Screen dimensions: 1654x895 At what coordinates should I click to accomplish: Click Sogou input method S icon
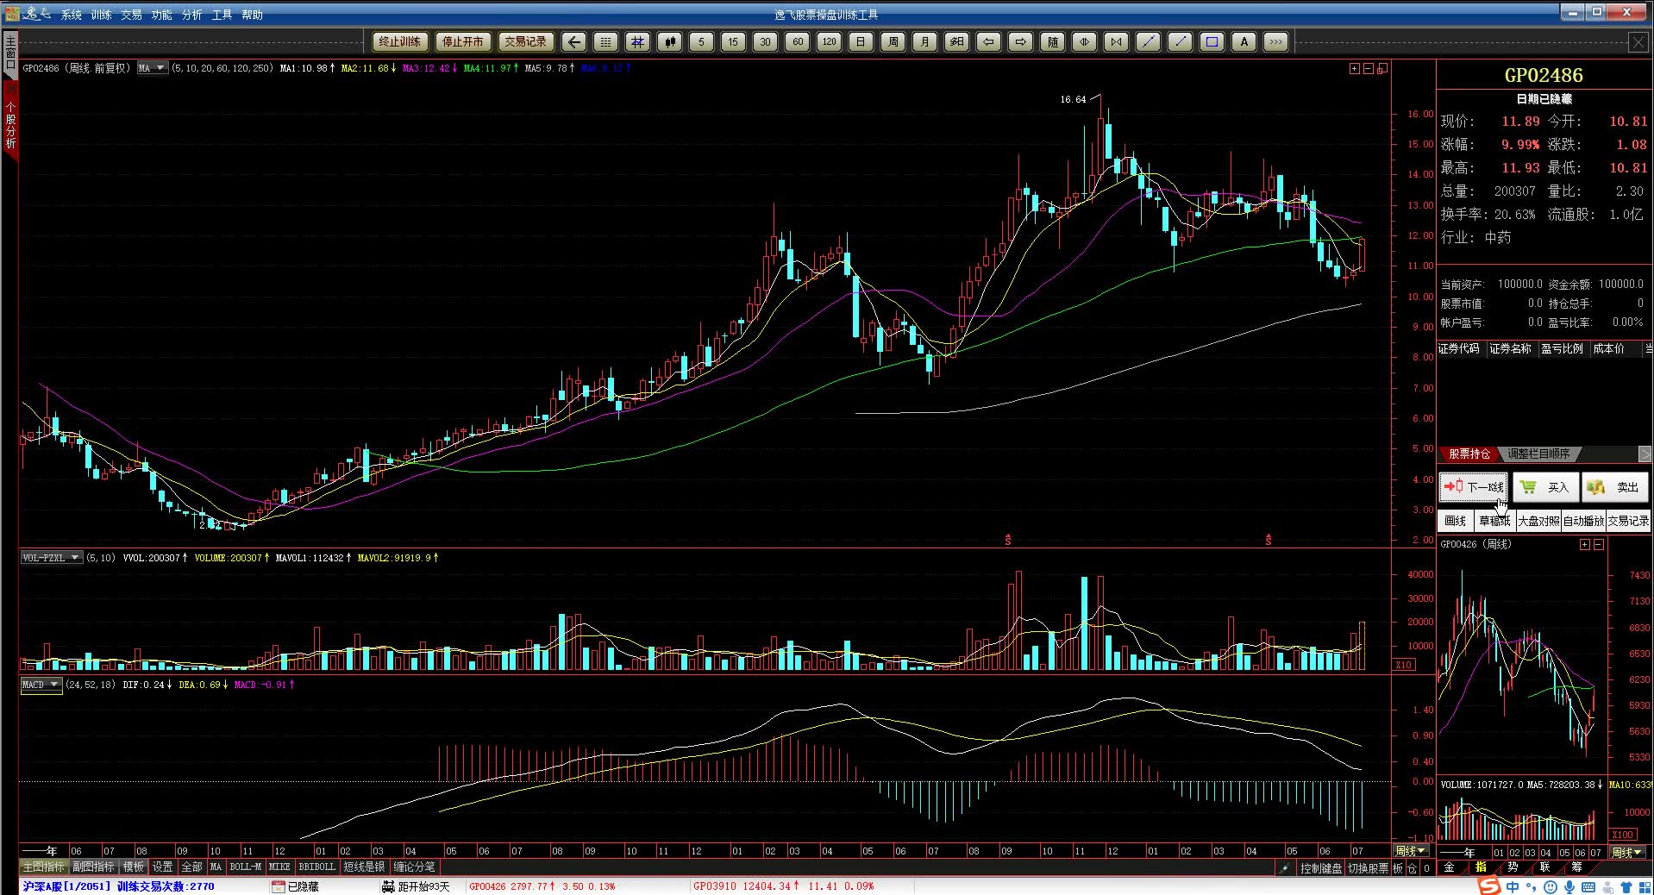[x=1489, y=886]
